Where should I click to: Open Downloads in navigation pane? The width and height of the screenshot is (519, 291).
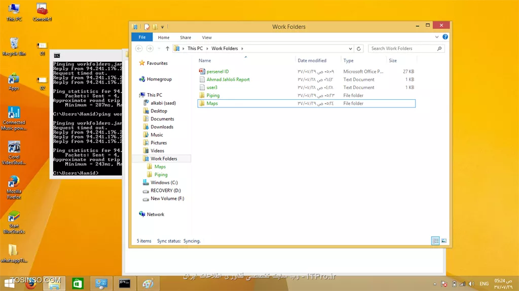tap(162, 127)
